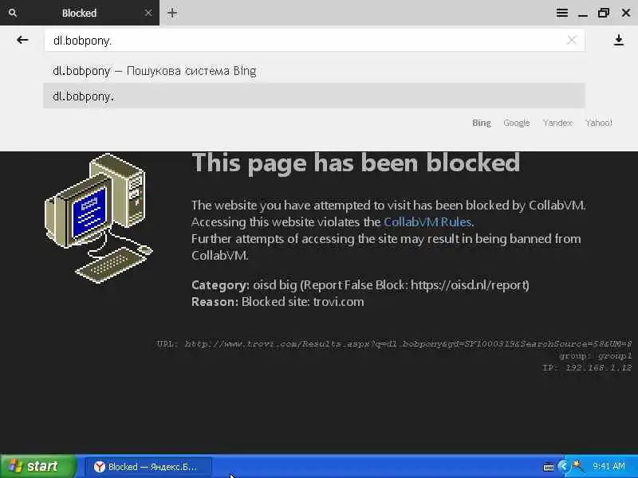Image resolution: width=638 pixels, height=478 pixels.
Task: Click the search magnifier icon in tab bar
Action: 13,13
